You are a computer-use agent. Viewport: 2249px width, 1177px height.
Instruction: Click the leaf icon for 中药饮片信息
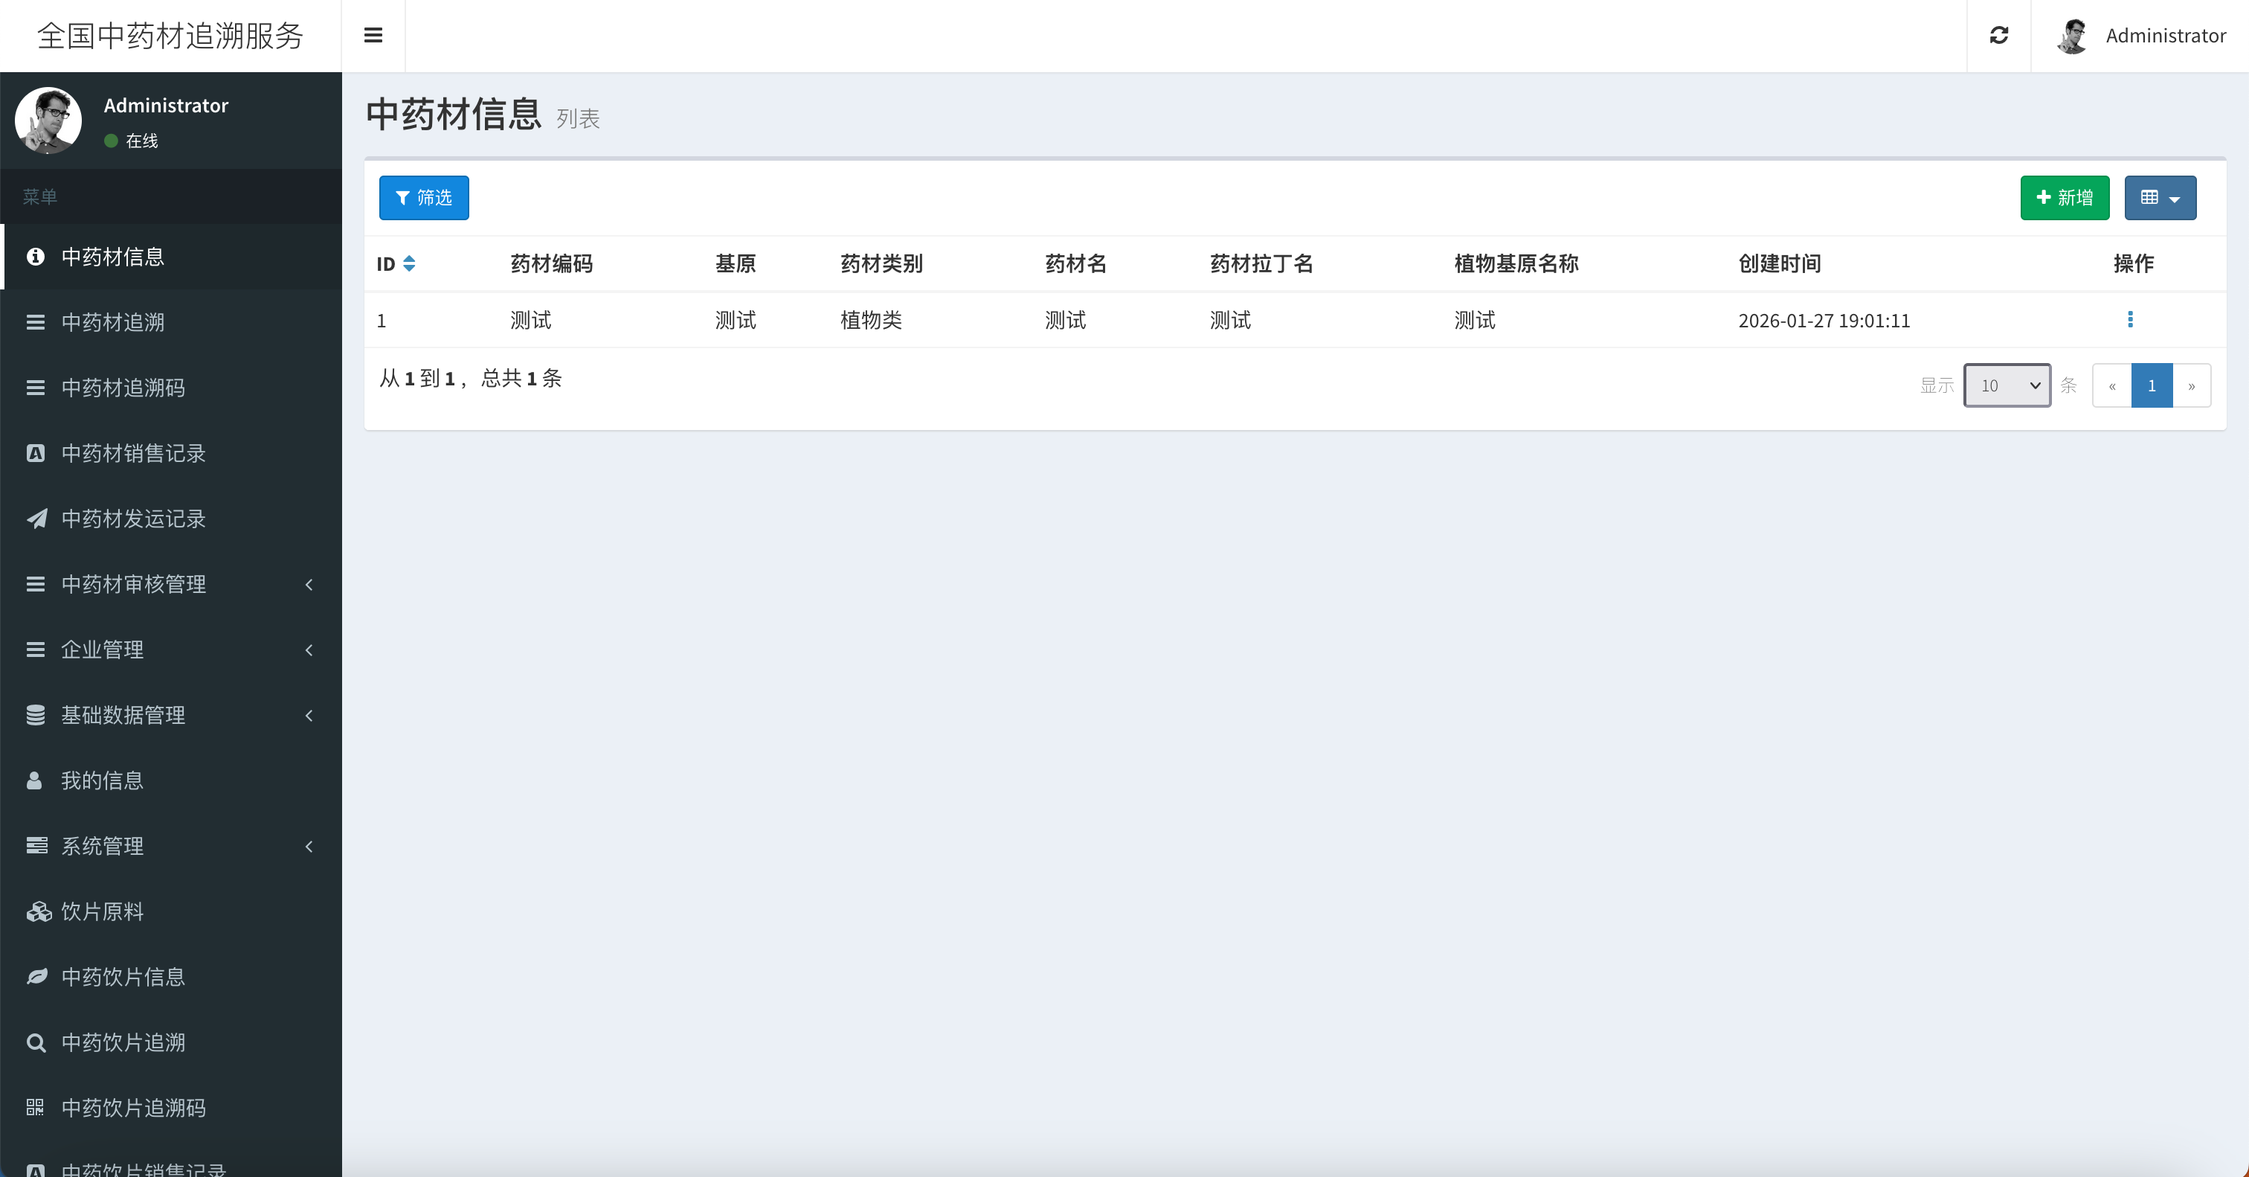tap(35, 977)
